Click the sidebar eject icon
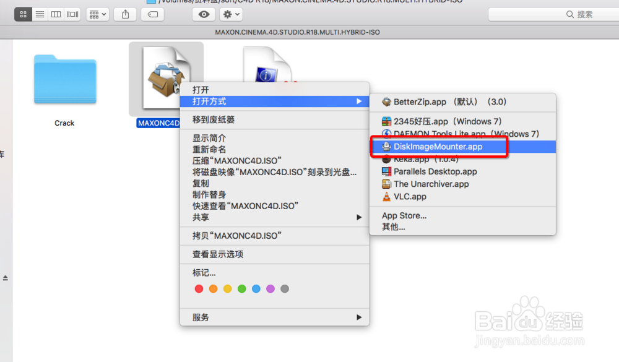619x362 pixels. [x=5, y=278]
